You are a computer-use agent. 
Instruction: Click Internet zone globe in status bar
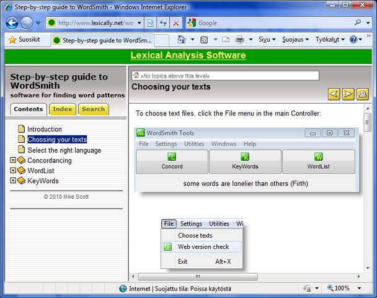123,288
